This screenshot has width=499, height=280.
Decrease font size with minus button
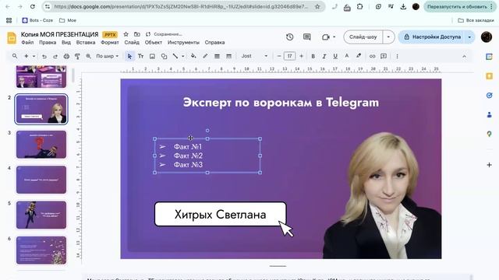tap(279, 56)
